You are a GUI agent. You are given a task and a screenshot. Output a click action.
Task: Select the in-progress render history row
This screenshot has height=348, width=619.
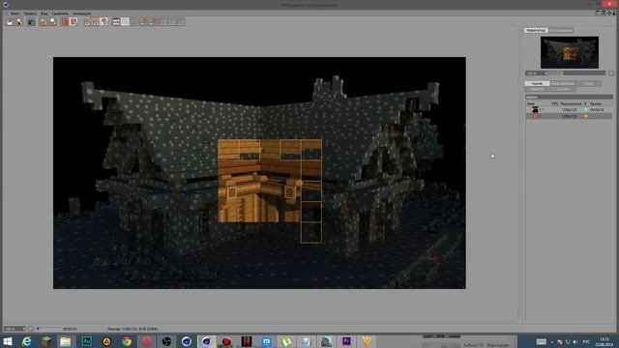[570, 116]
